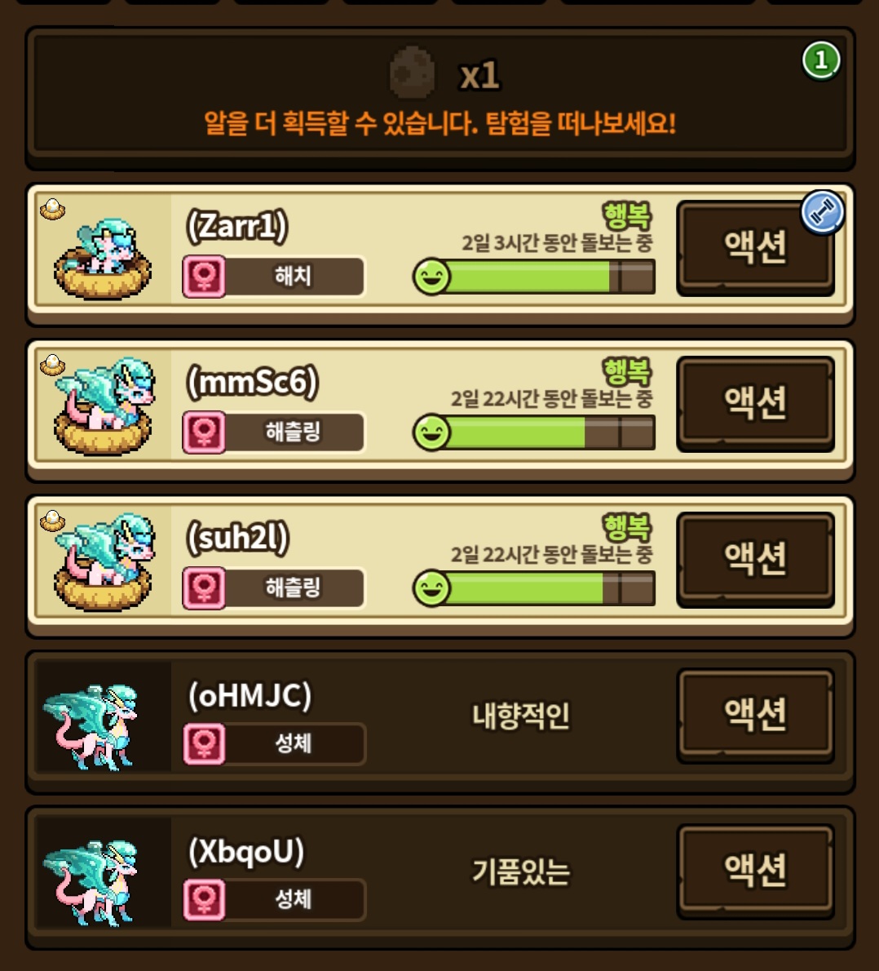Open the 액션 button for Zarr1
This screenshot has width=879, height=971.
point(755,248)
